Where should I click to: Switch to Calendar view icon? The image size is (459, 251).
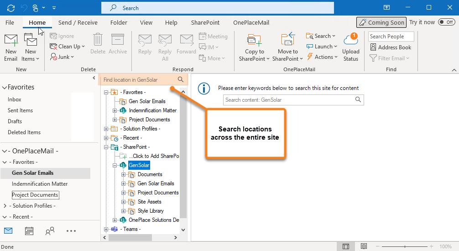29,231
